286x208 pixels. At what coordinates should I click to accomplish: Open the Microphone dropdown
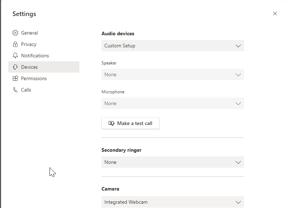[x=172, y=103]
